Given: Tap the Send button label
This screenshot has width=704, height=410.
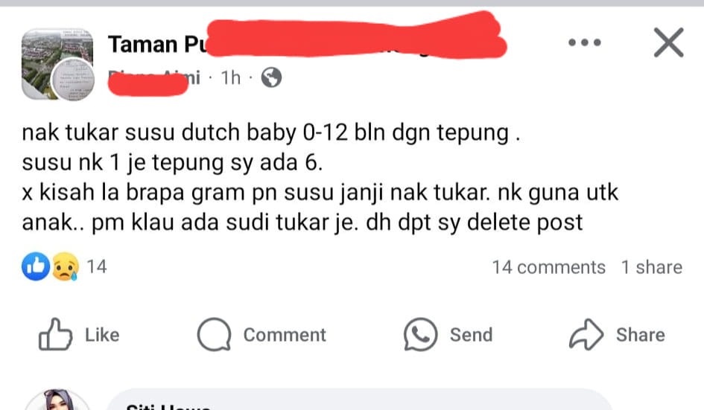Looking at the screenshot, I should tap(472, 335).
